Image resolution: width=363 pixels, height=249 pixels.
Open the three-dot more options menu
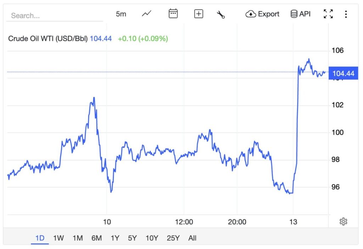[x=346, y=14]
